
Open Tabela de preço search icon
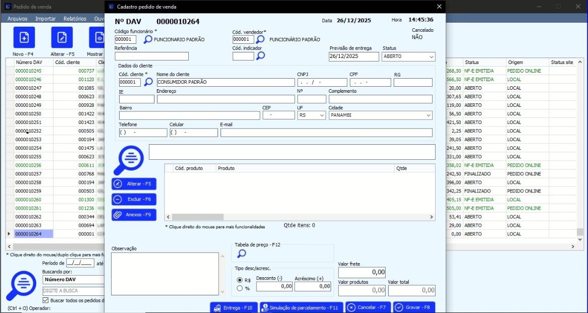pos(242,254)
